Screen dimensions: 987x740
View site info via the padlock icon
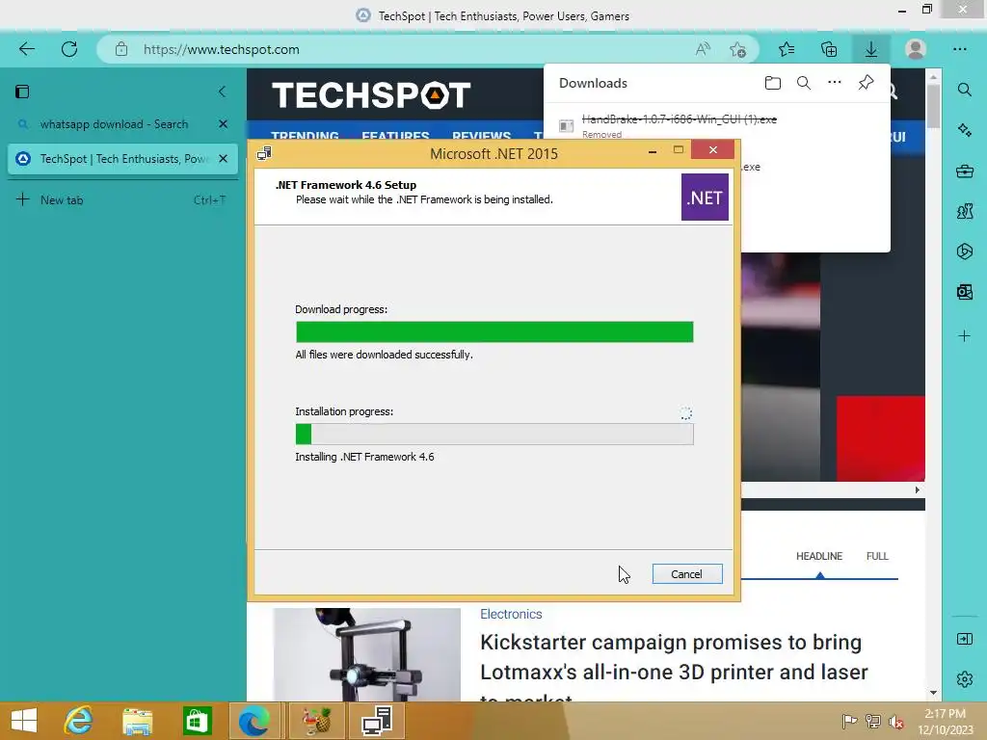(121, 49)
